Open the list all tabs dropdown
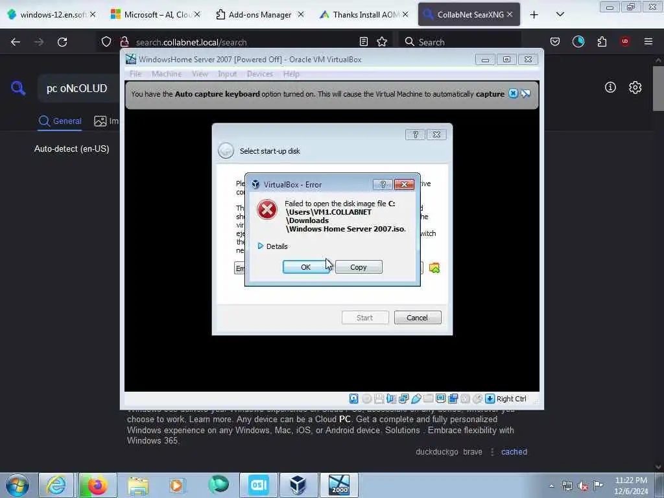 [x=560, y=15]
